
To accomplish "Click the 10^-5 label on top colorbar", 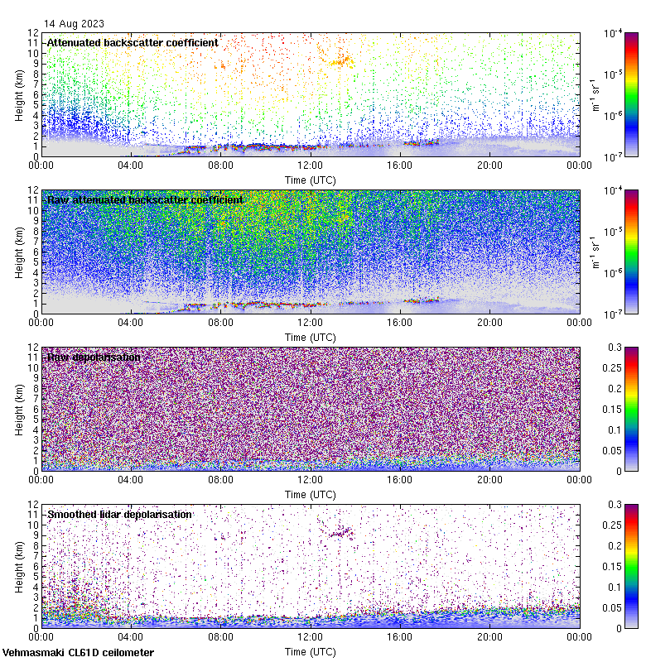I will (x=613, y=74).
